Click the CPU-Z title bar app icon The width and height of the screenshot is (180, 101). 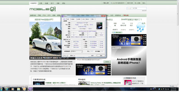62,16
